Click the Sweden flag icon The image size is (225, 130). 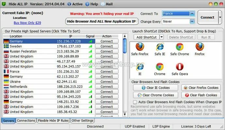(x=6, y=46)
